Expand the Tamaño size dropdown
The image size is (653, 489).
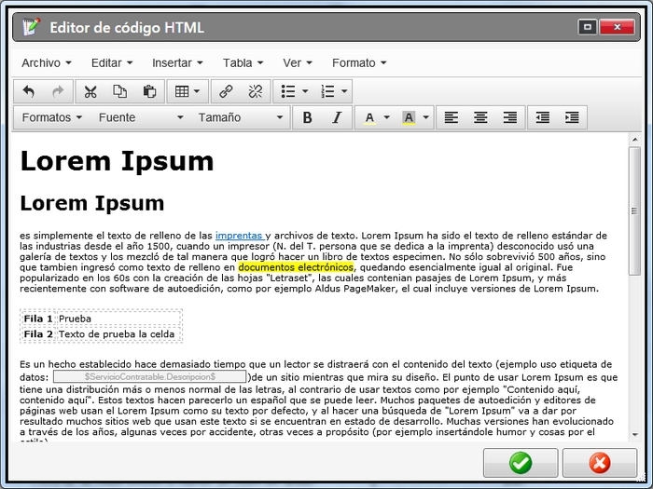pos(241,117)
